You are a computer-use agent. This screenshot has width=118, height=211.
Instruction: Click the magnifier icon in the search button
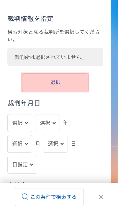click(25, 197)
